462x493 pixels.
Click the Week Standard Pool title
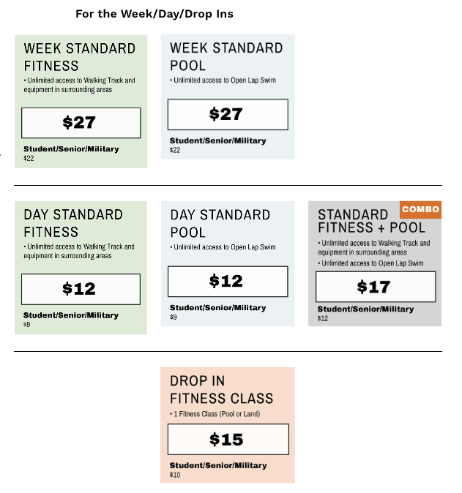pos(226,56)
